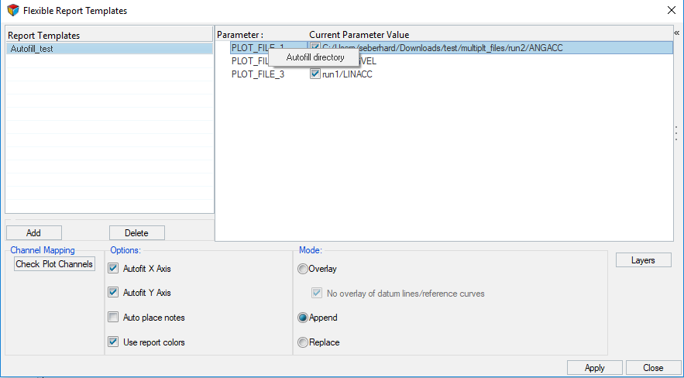The image size is (684, 378).
Task: Disable Autofit Y Axis option
Action: [x=114, y=293]
